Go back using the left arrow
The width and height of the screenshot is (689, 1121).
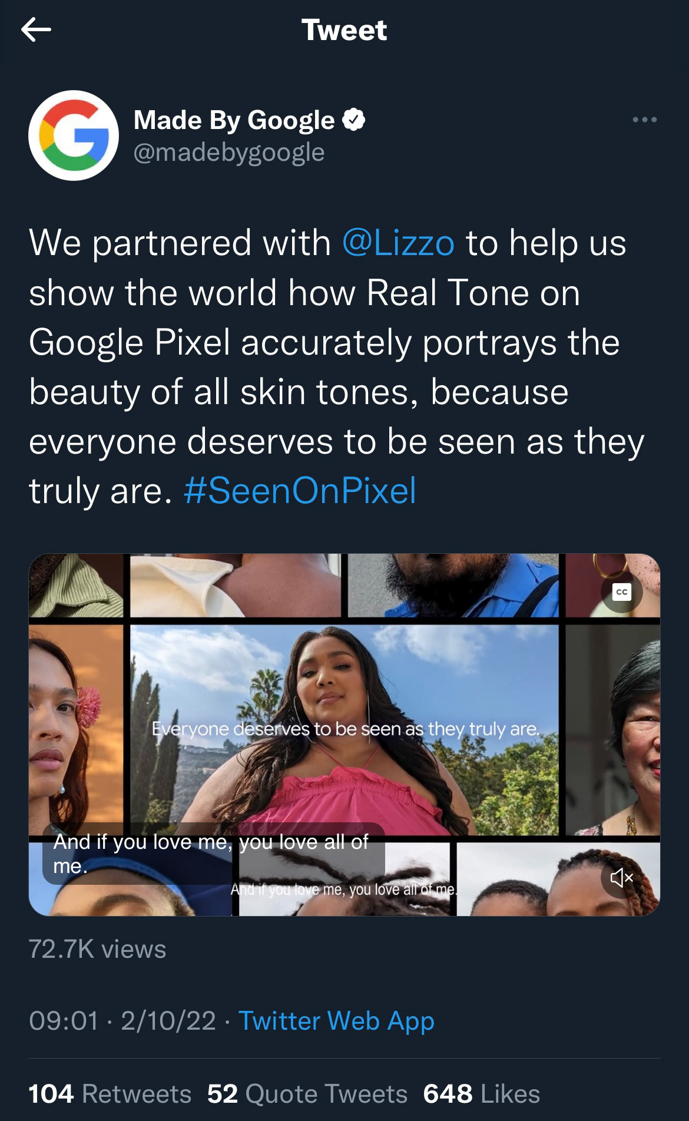click(36, 29)
